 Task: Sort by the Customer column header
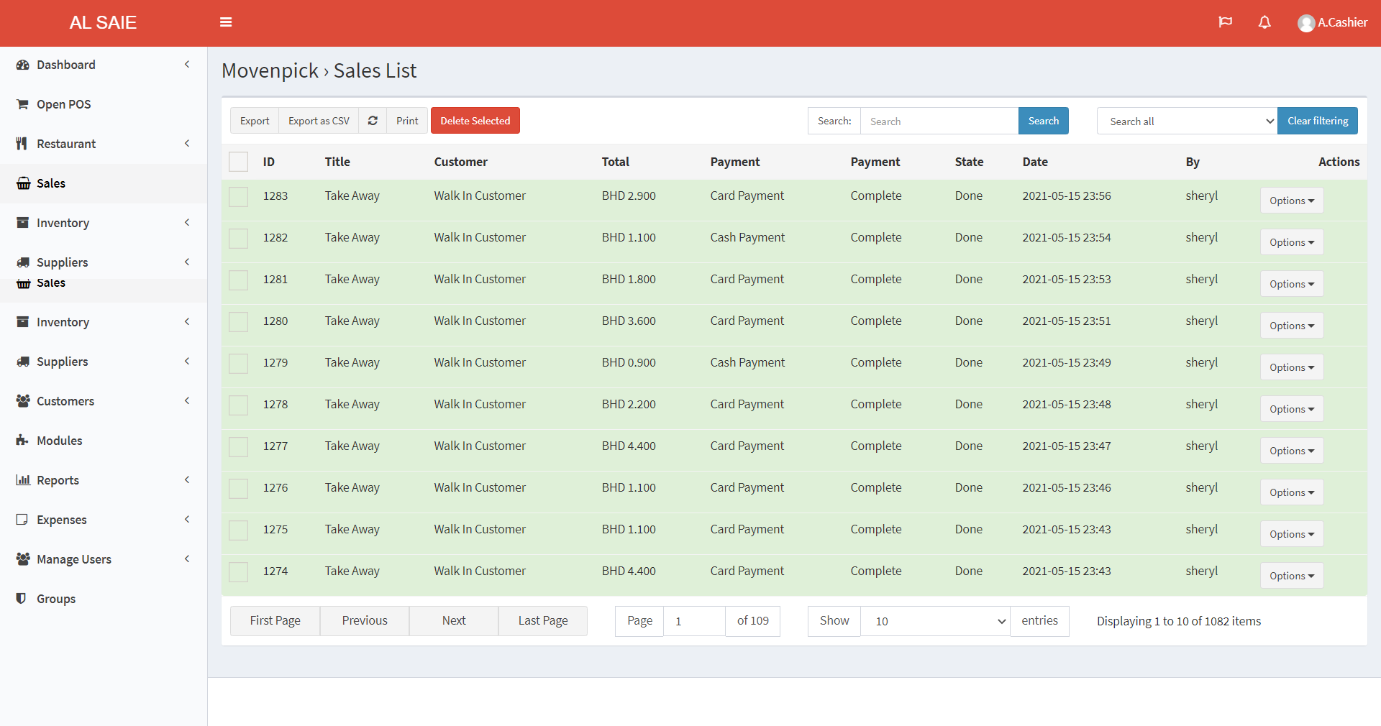[461, 162]
